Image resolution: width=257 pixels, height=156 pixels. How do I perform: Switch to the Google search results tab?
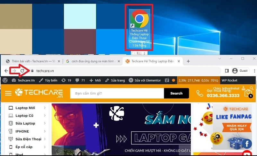coord(91,61)
